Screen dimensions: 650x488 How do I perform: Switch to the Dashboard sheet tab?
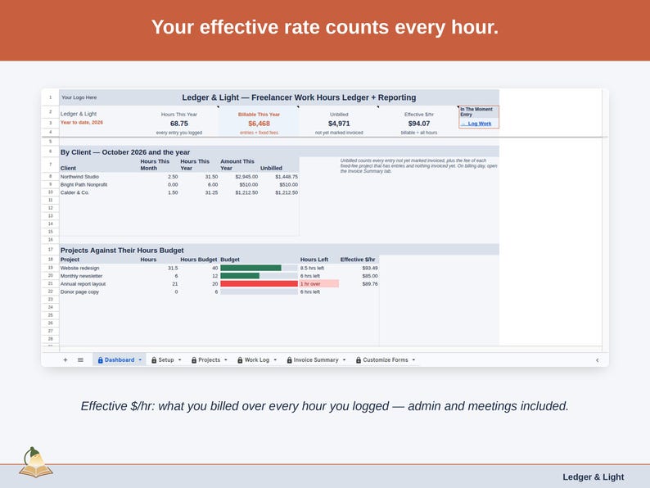(120, 360)
